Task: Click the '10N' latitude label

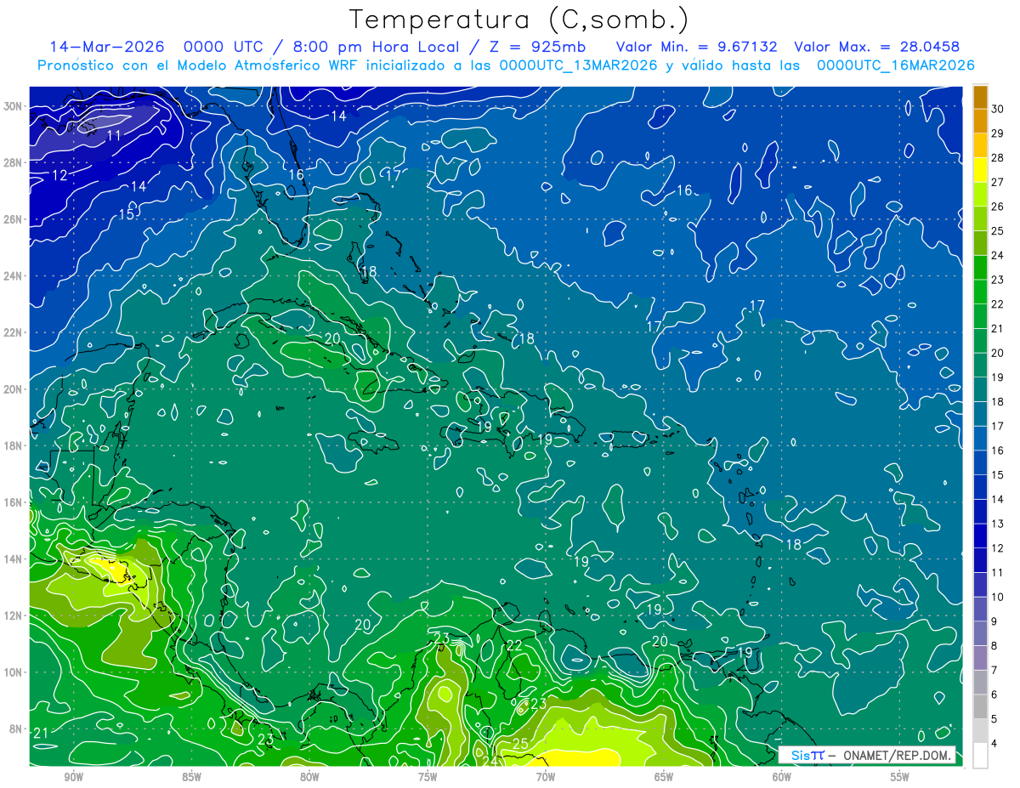Action: tap(14, 672)
